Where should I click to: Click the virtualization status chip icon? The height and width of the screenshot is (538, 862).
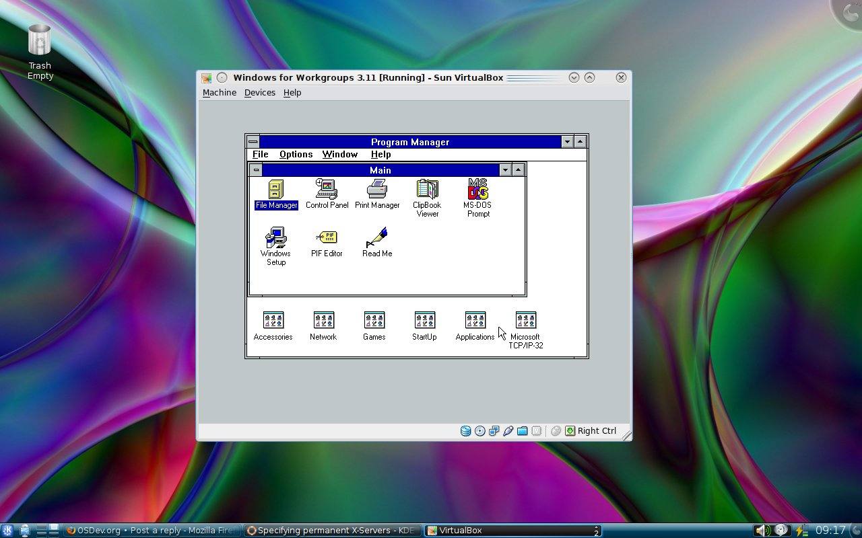click(x=536, y=431)
